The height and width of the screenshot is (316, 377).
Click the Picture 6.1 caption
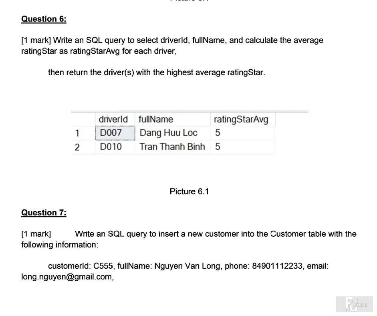(189, 191)
